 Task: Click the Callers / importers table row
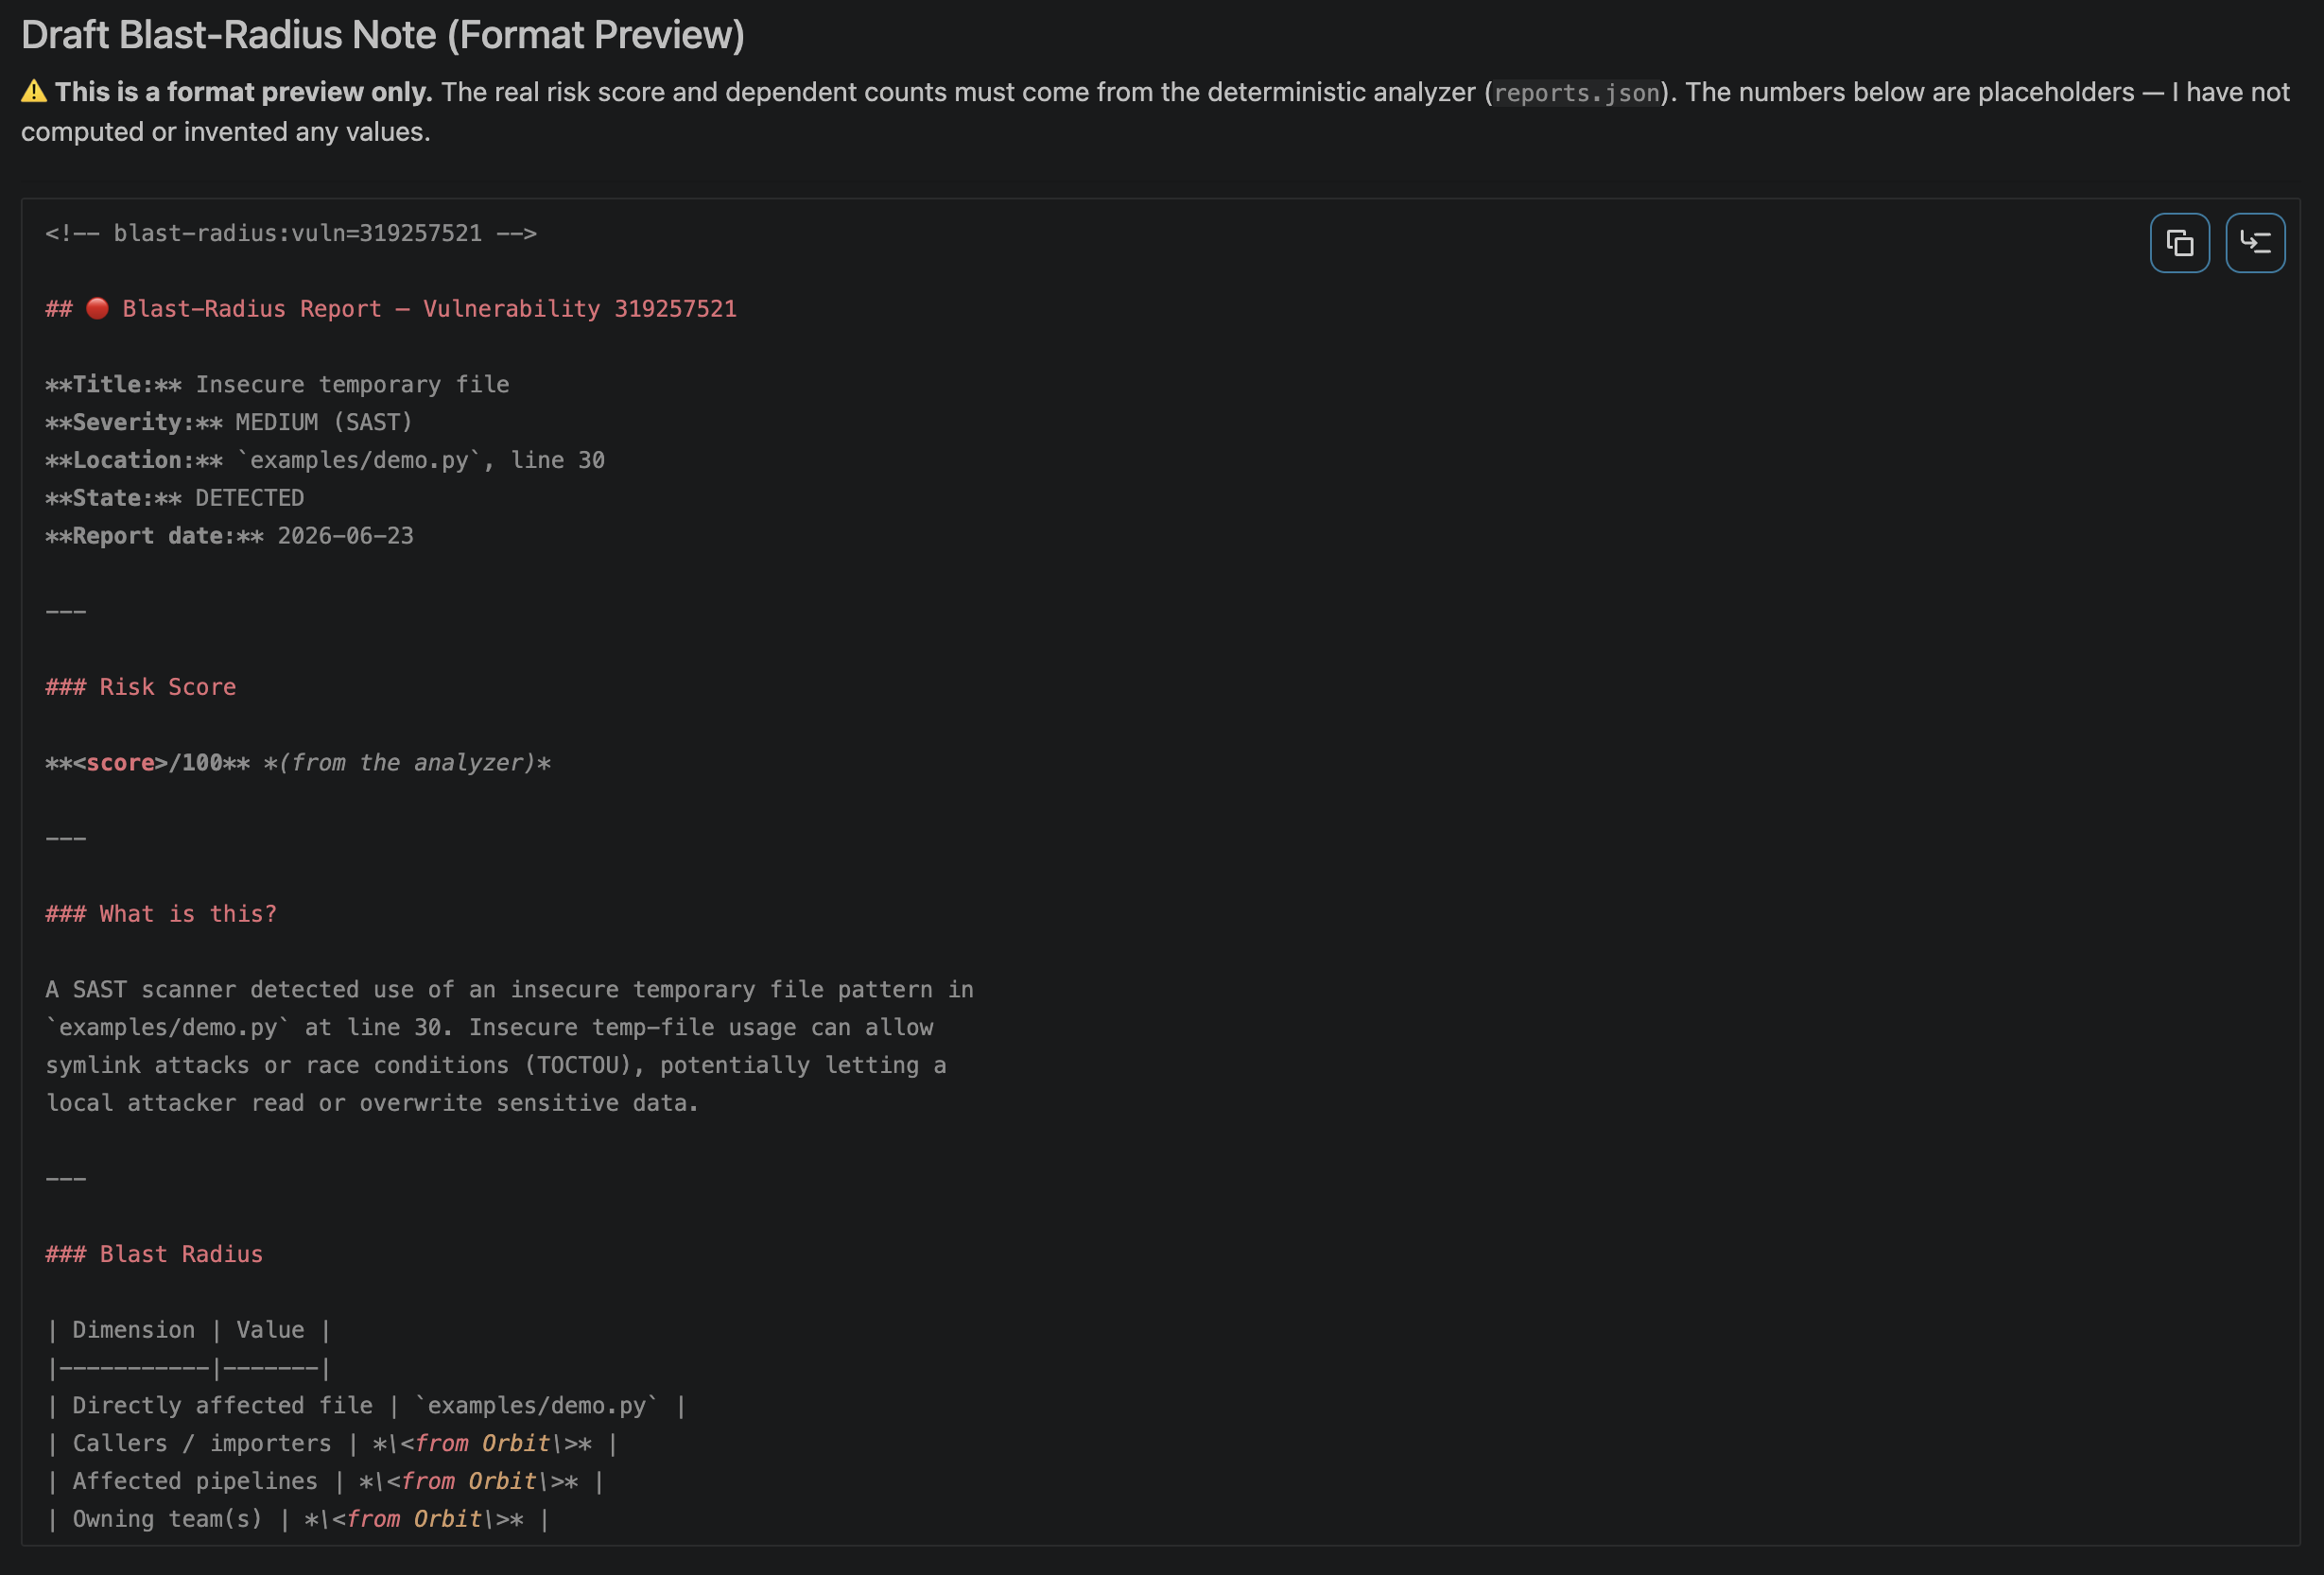pyautogui.click(x=333, y=1443)
